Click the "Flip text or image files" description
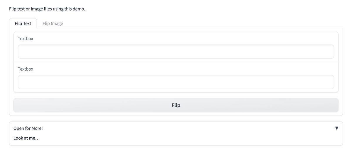This screenshot has width=352, height=152. pos(47,9)
